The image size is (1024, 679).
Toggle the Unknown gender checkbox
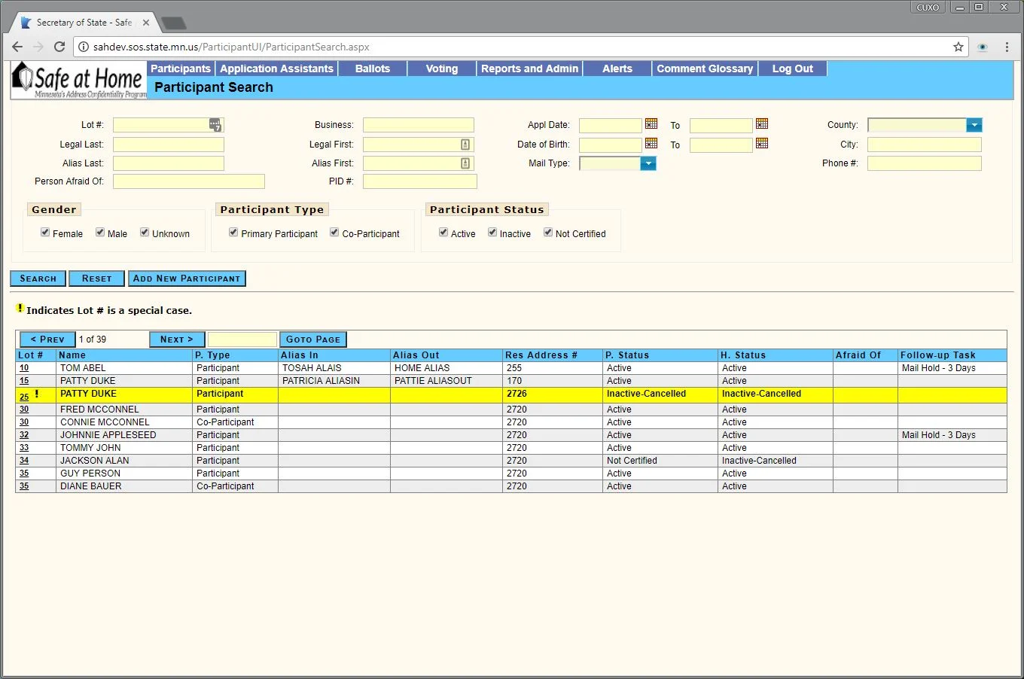click(x=145, y=233)
